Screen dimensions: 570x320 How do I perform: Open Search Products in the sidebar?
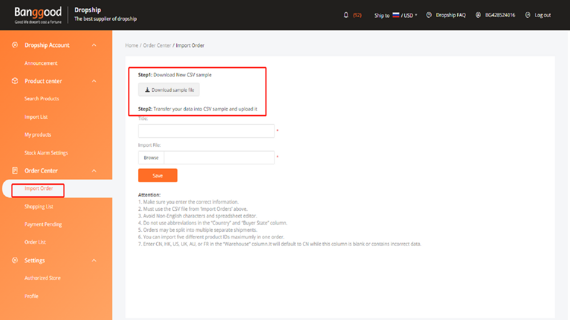(42, 99)
